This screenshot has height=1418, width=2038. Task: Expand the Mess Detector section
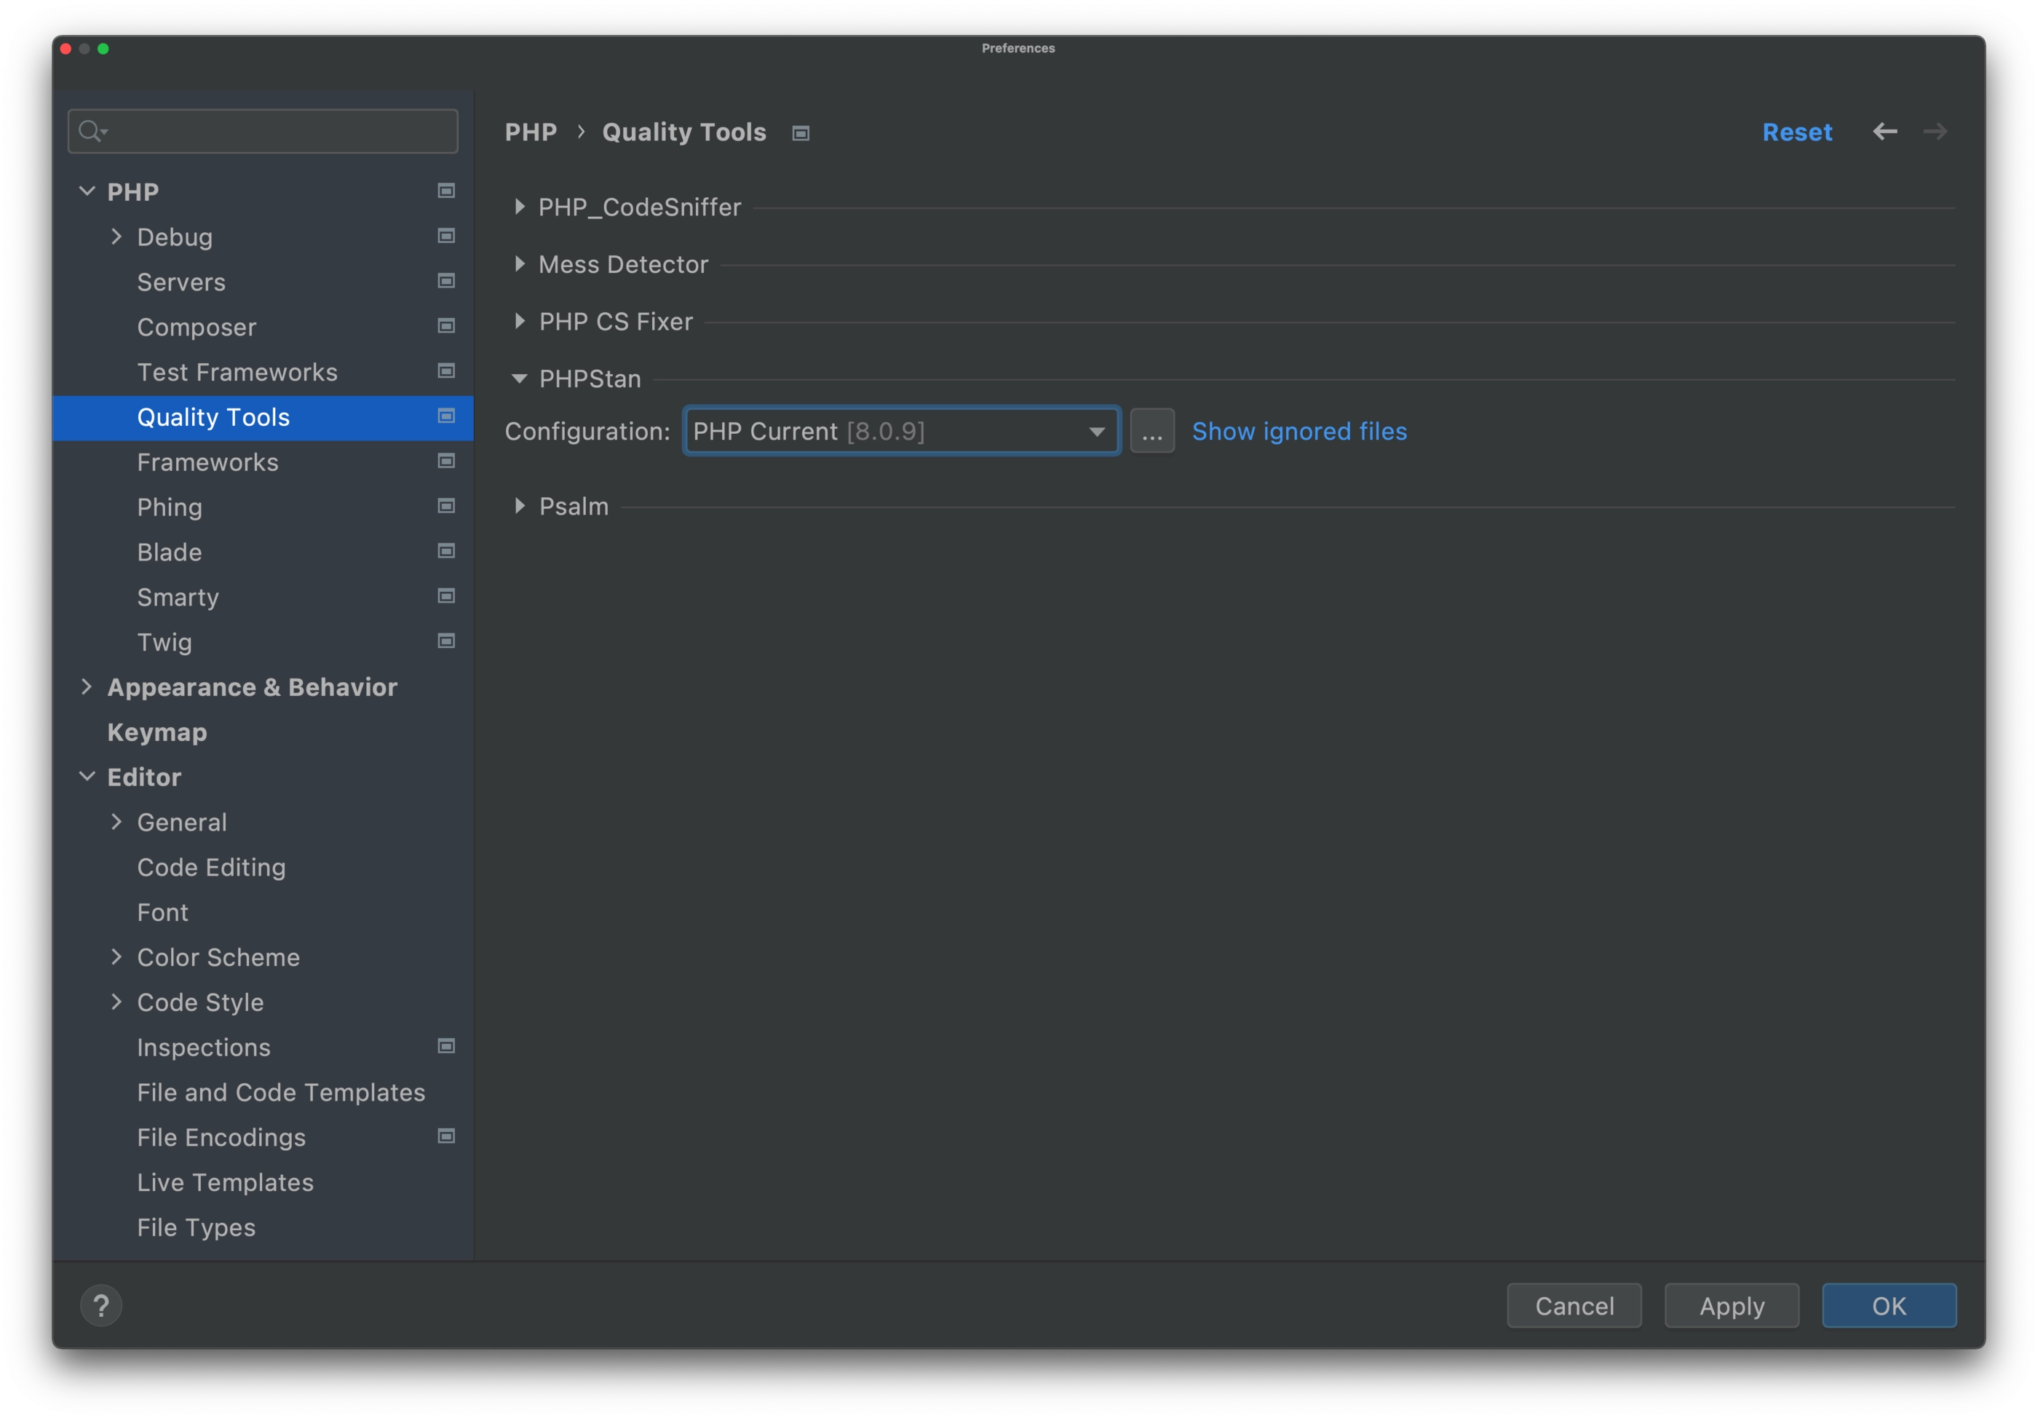click(520, 264)
